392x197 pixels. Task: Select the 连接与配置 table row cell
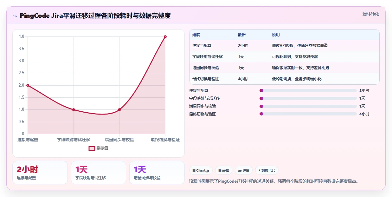pyautogui.click(x=202, y=46)
